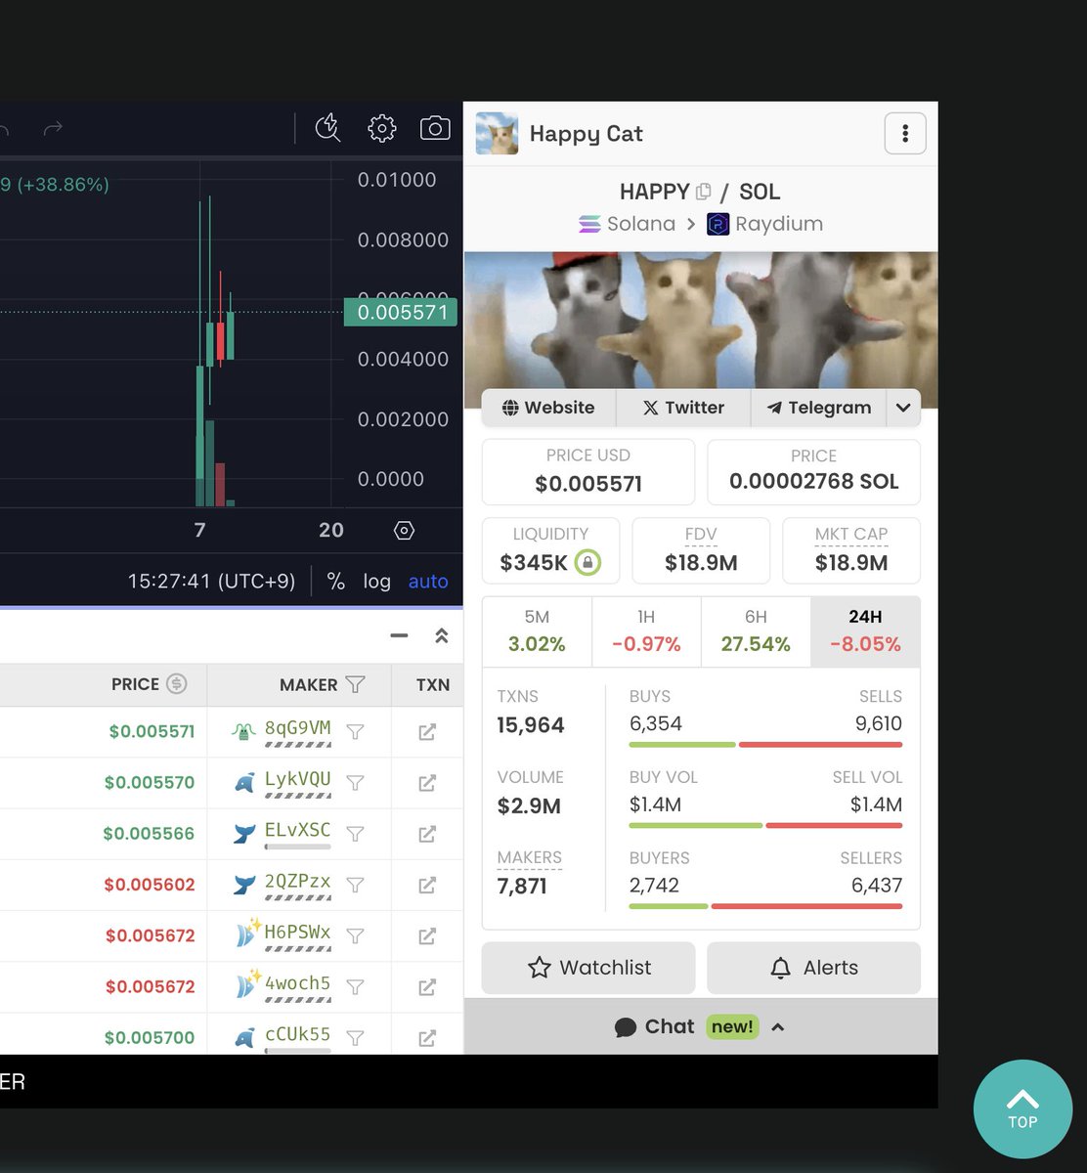Image resolution: width=1087 pixels, height=1173 pixels.
Task: Filter trades by maker 8qG9VM
Action: pos(356,731)
